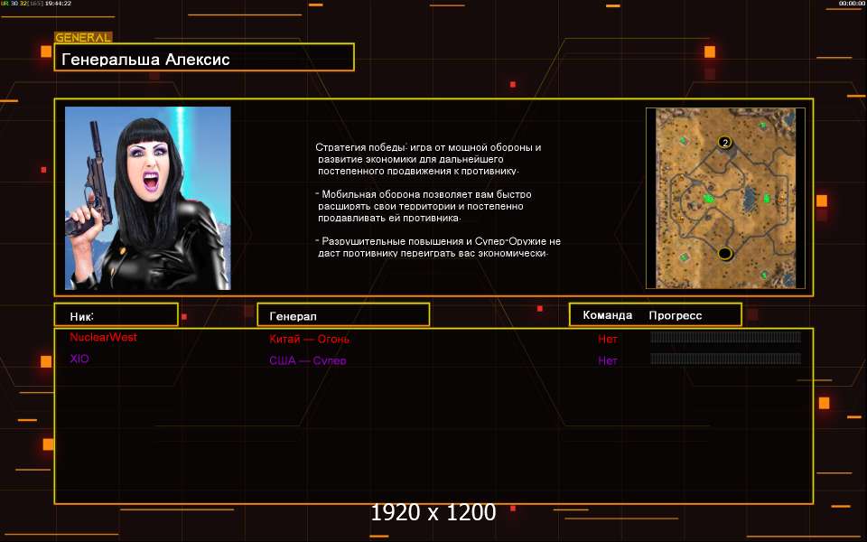Click NuclearWest's loading progress bar

(725, 338)
